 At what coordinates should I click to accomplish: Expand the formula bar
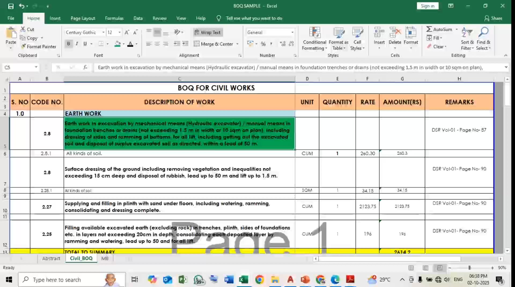(506, 67)
